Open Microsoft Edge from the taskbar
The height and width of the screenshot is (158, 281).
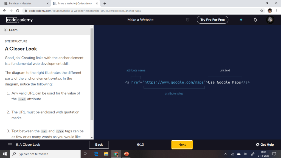(x=96, y=154)
